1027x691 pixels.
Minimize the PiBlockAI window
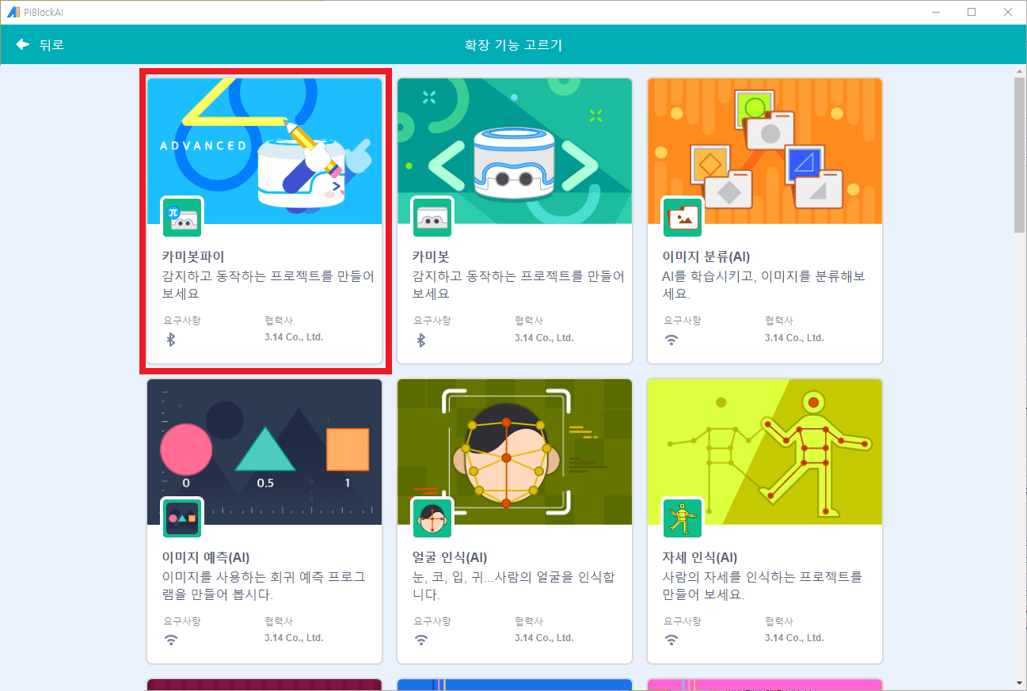point(936,12)
